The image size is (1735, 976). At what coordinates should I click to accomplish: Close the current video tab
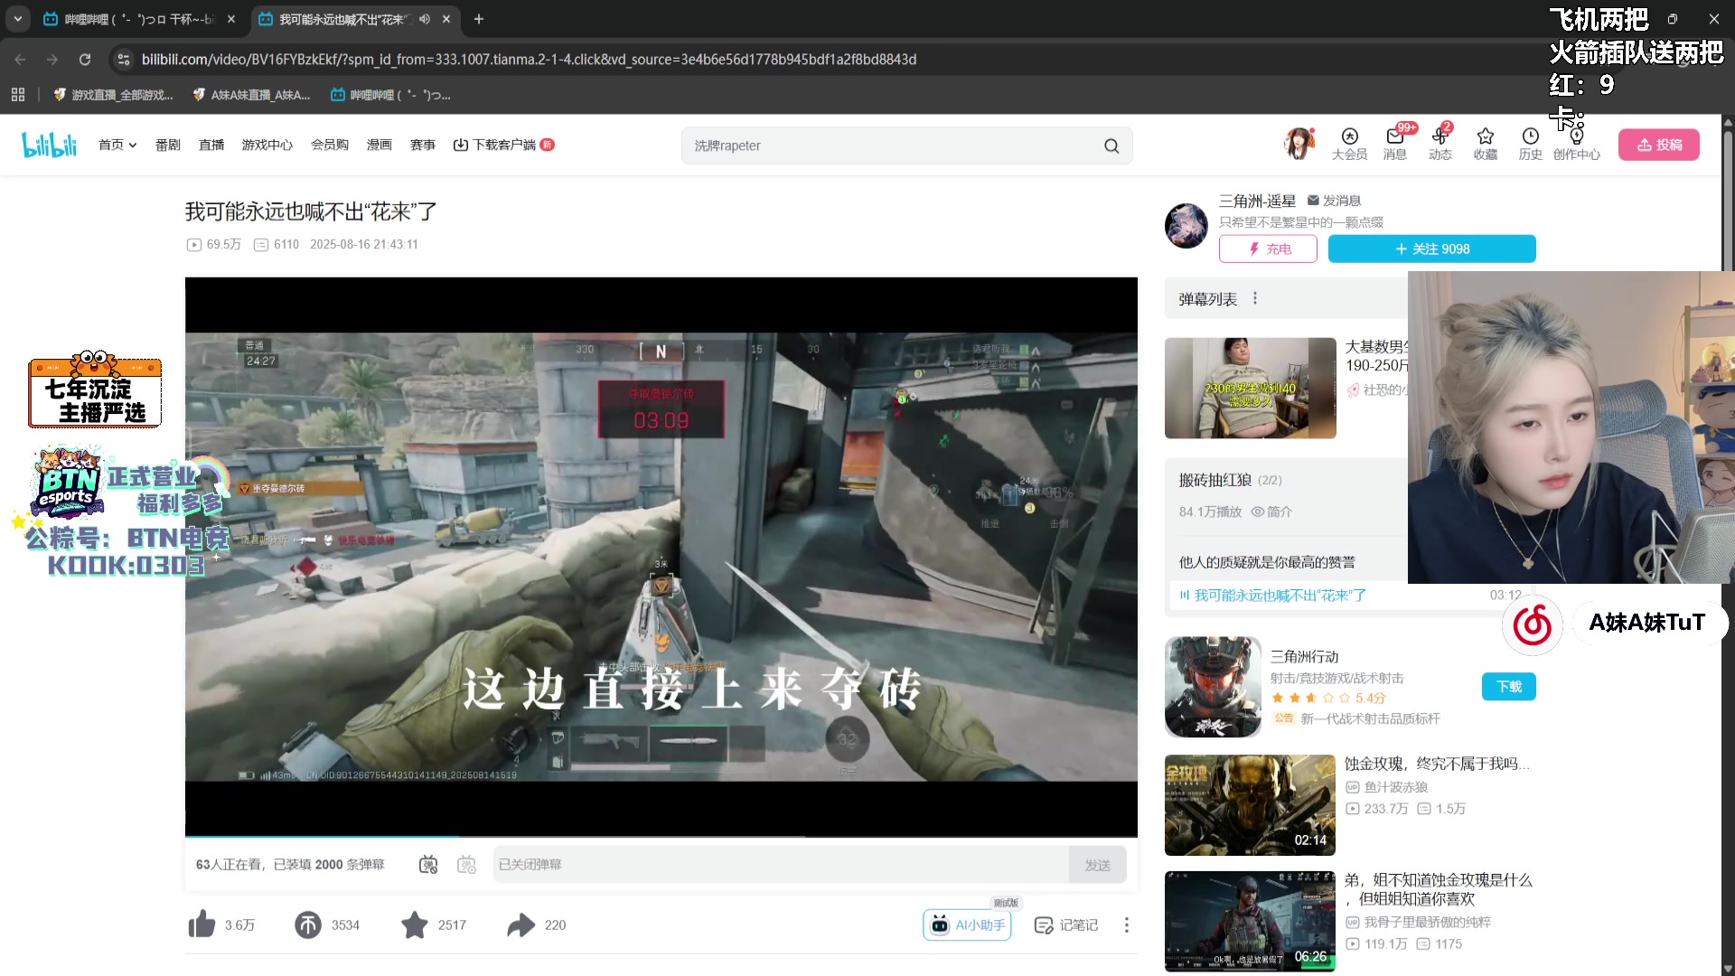pos(446,19)
